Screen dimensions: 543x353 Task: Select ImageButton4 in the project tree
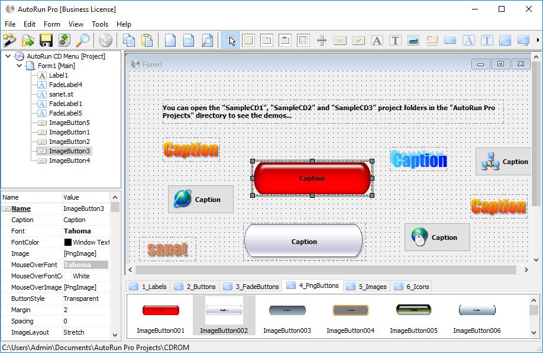point(69,161)
